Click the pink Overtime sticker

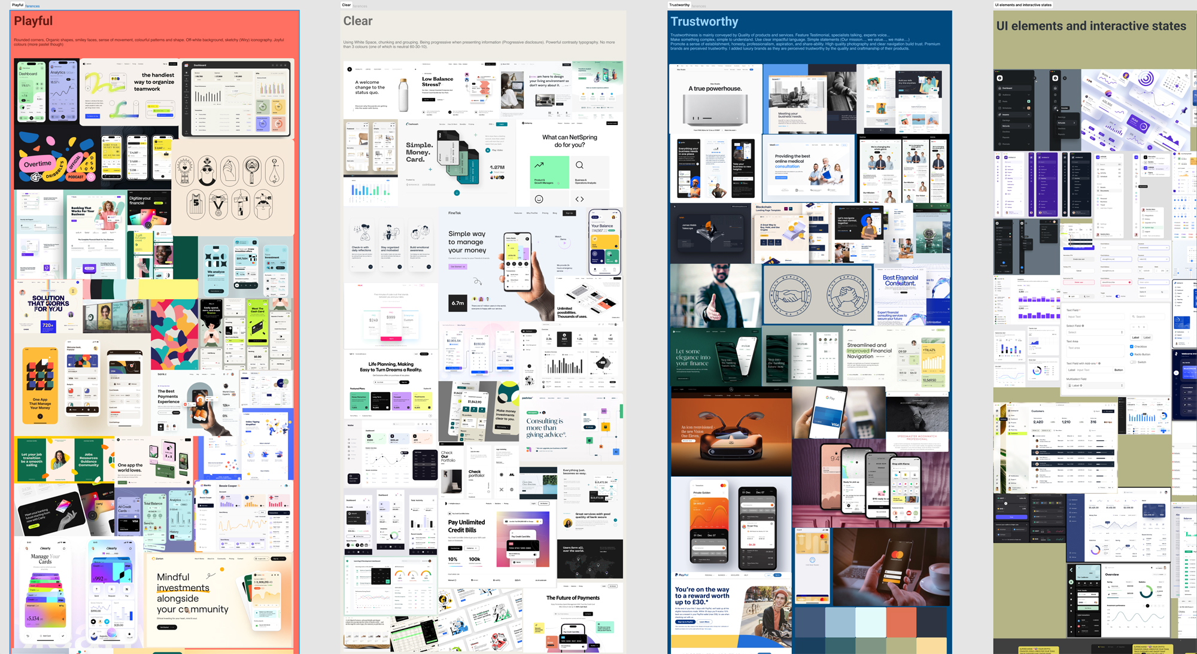[x=38, y=164]
